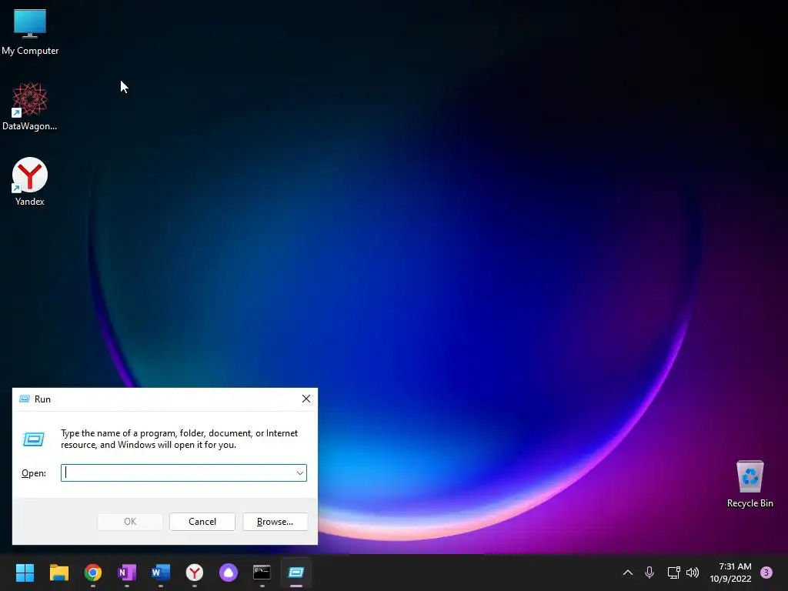Open the network status tray icon
The width and height of the screenshot is (788, 591).
673,573
